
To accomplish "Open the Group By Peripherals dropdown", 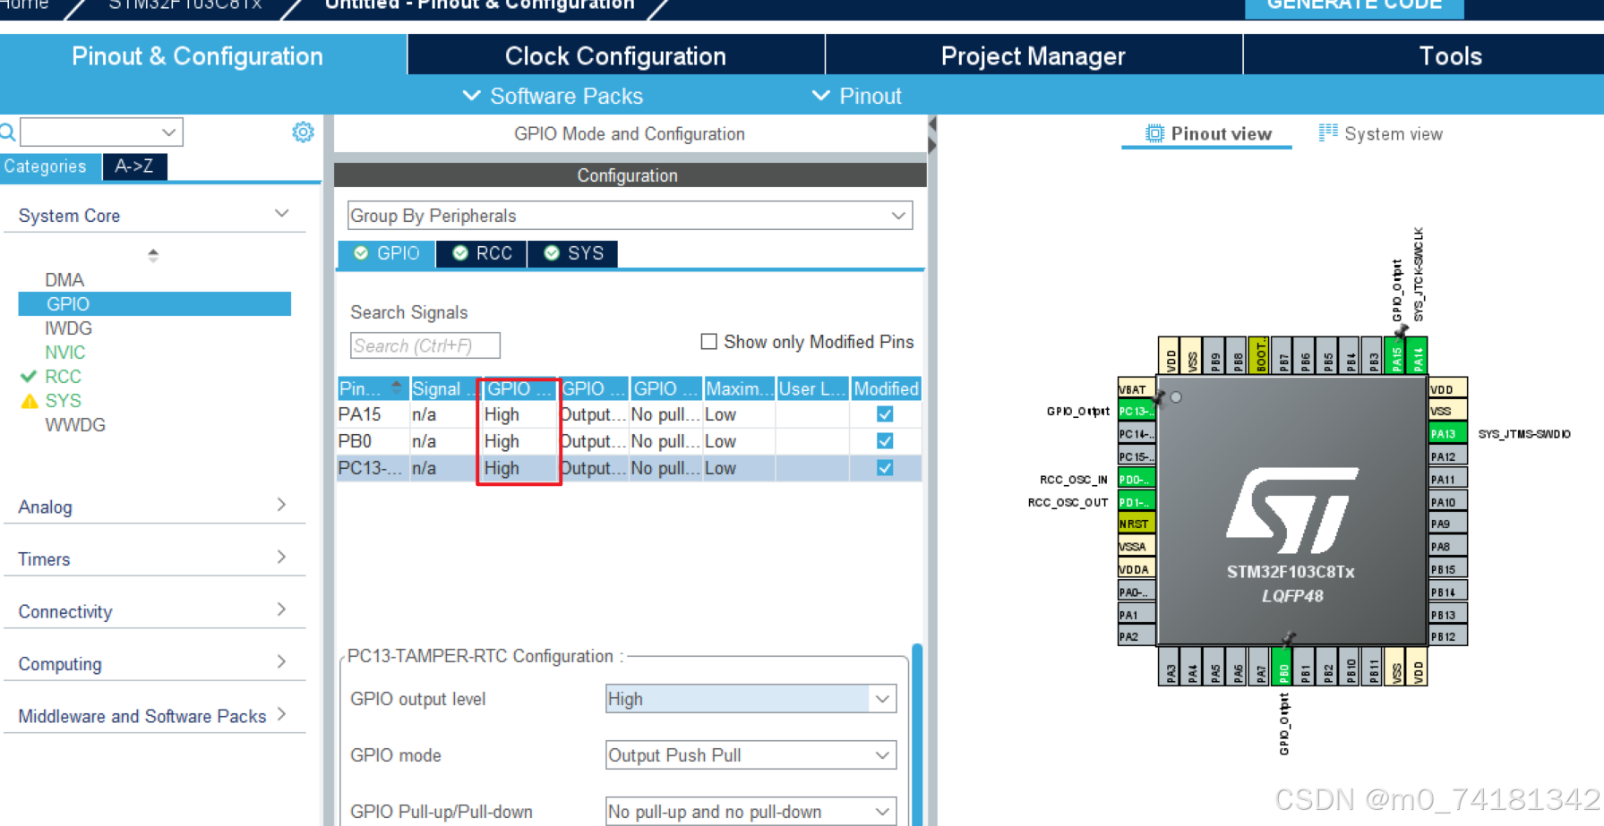I will (x=630, y=216).
